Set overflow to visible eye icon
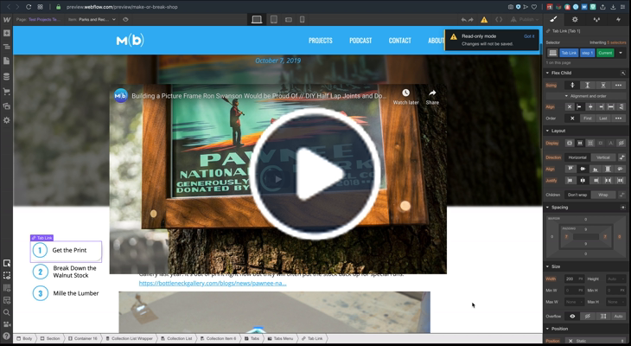This screenshot has height=346, width=631. 572,317
